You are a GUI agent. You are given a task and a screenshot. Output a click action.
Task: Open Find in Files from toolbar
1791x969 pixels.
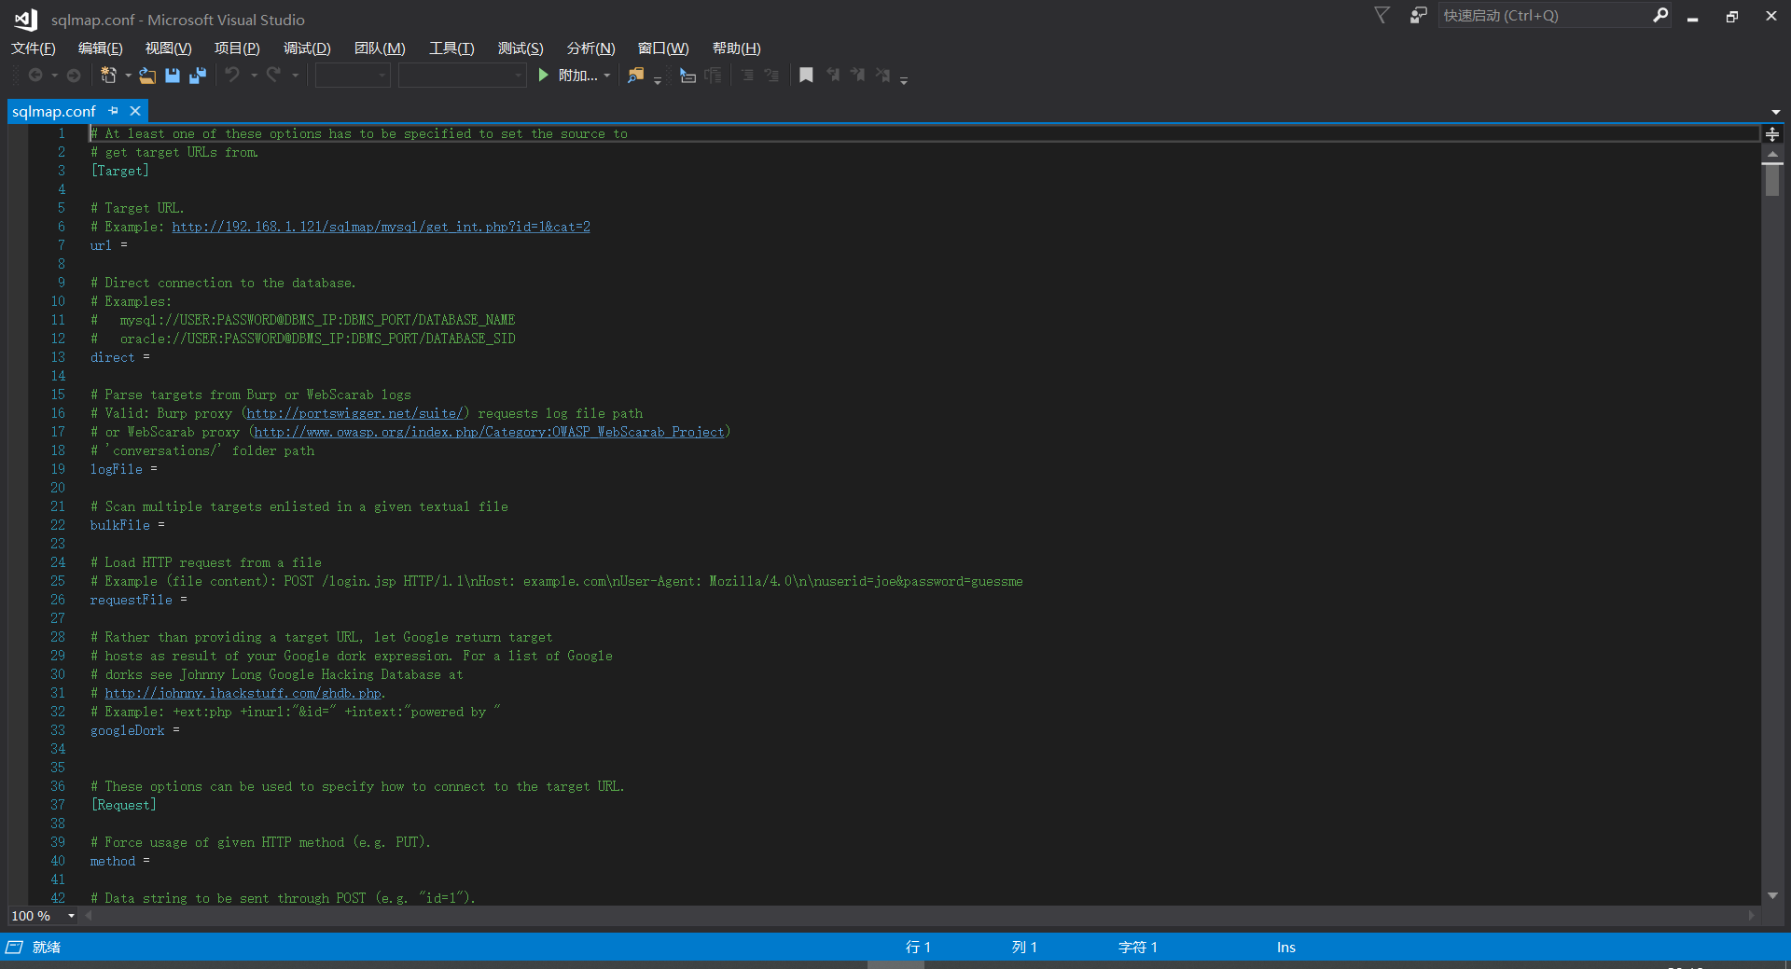coord(635,76)
